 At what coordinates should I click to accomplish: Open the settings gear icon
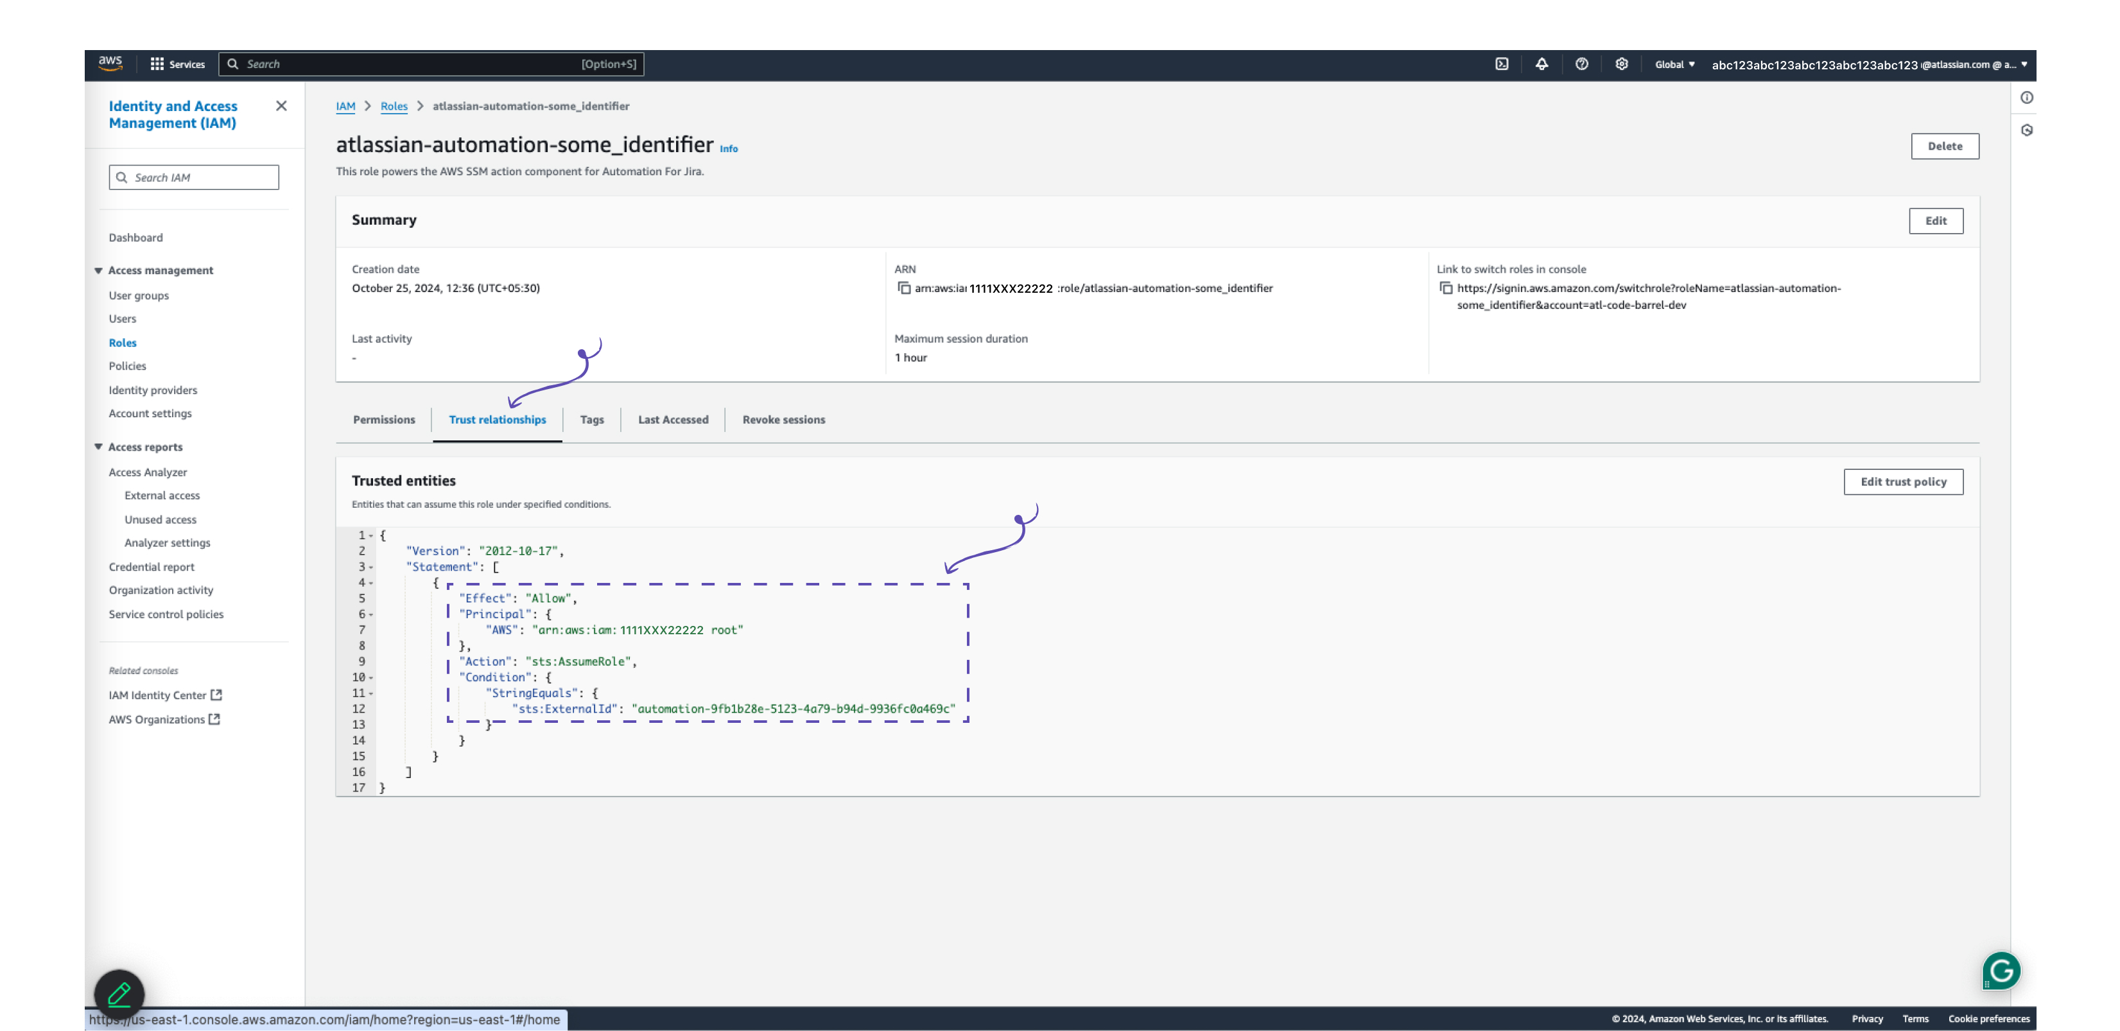[x=1621, y=64]
